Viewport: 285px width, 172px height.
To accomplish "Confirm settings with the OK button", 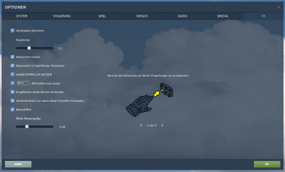I will tap(267, 164).
